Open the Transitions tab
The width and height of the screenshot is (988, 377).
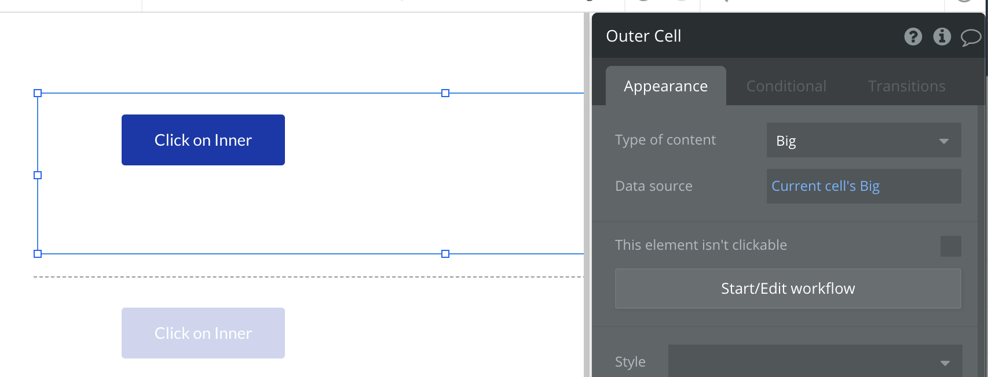[906, 86]
